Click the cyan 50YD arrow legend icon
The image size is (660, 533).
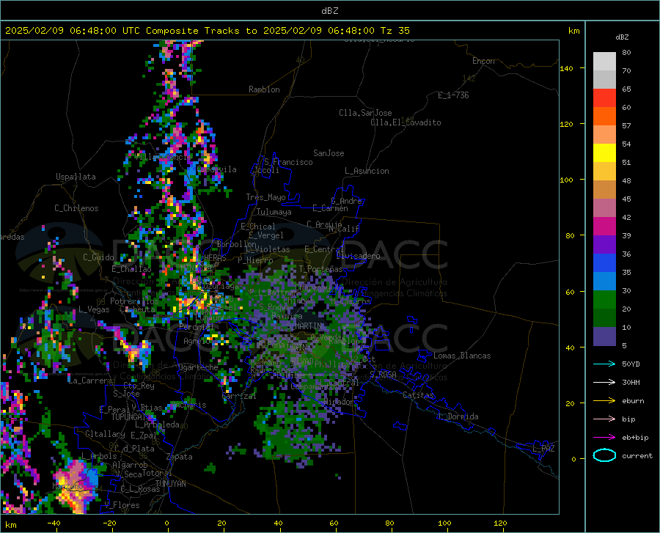click(x=604, y=364)
